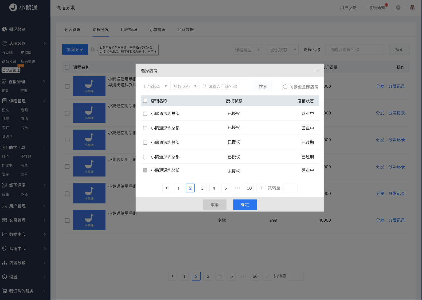The height and width of the screenshot is (300, 422).
Task: Click the 线下课堂 icon in the sidebar
Action: coord(5,185)
